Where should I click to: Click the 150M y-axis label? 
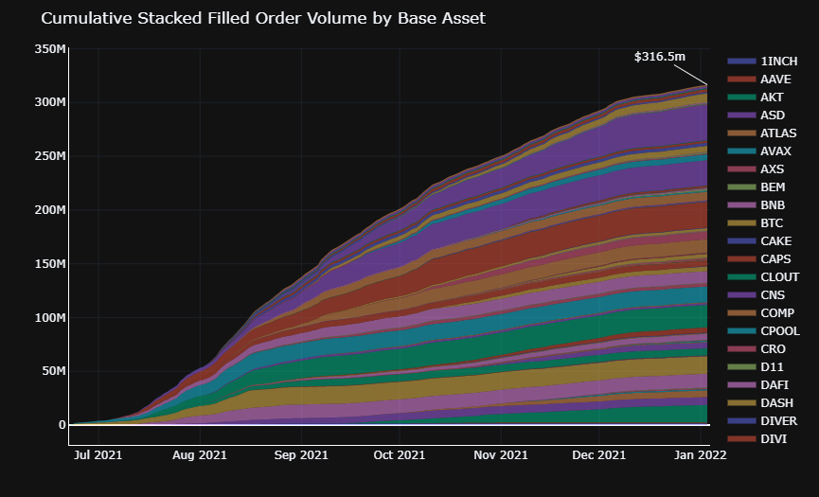[50, 263]
